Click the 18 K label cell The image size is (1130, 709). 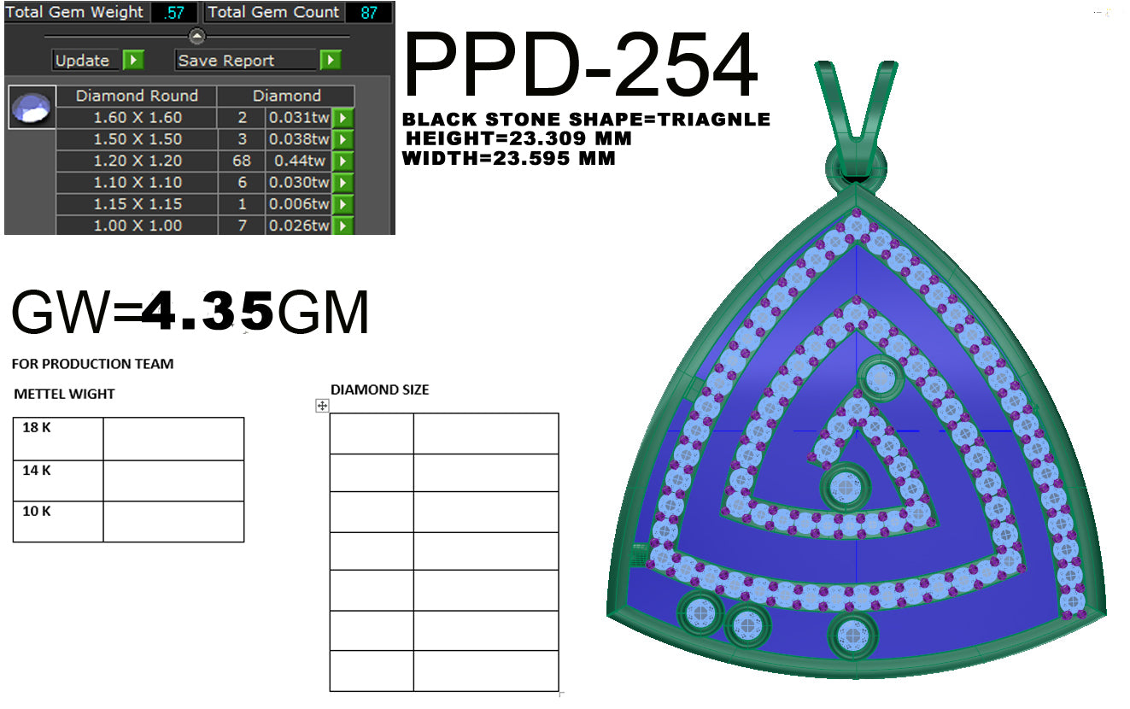(x=58, y=439)
